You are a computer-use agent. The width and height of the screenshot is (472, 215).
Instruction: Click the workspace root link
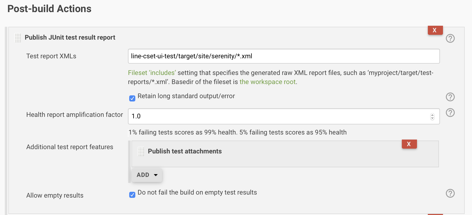click(268, 82)
